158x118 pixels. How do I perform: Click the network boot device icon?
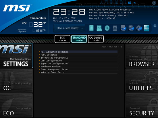click(x=115, y=28)
